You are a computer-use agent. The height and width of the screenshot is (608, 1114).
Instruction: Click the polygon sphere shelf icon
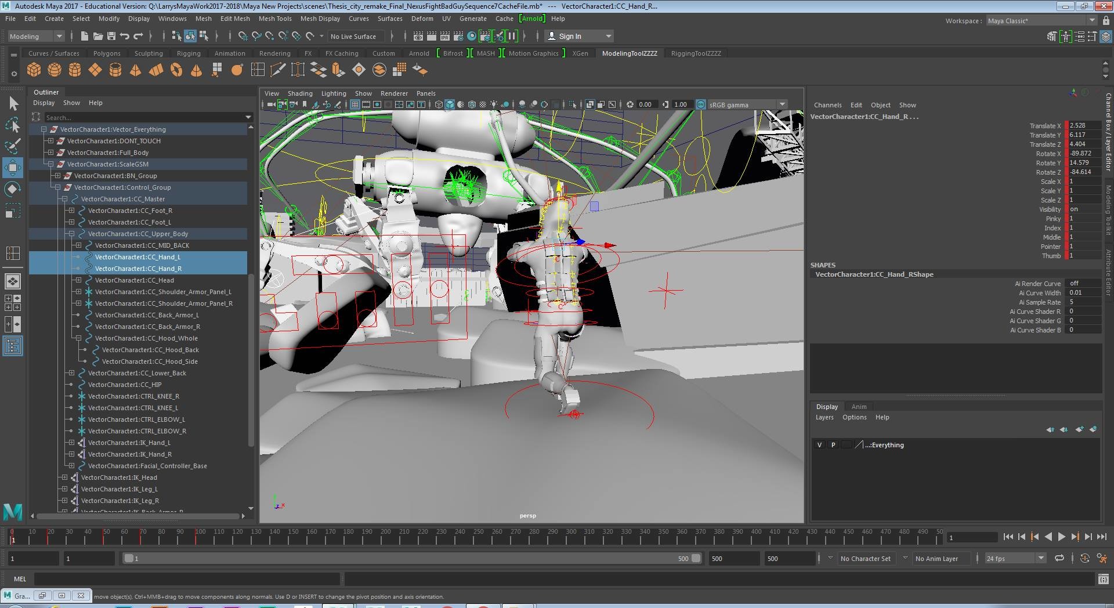(x=55, y=70)
